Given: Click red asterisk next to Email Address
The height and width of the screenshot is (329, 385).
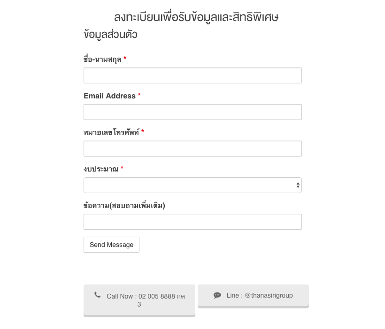Looking at the screenshot, I should tap(139, 95).
